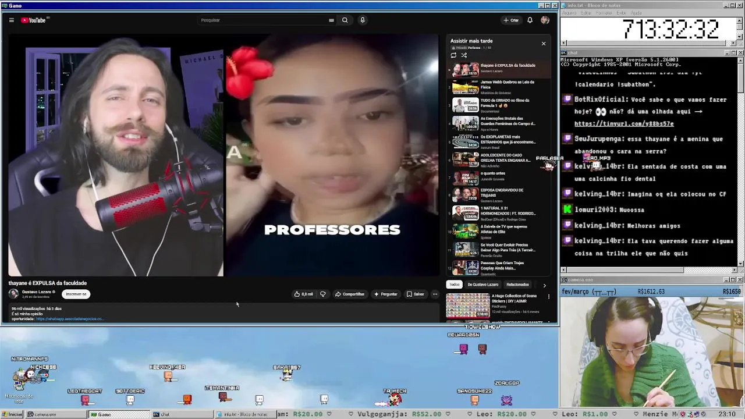
Task: Click the playing video 'thayane é EXPULSA' playlist entry
Action: click(x=498, y=69)
